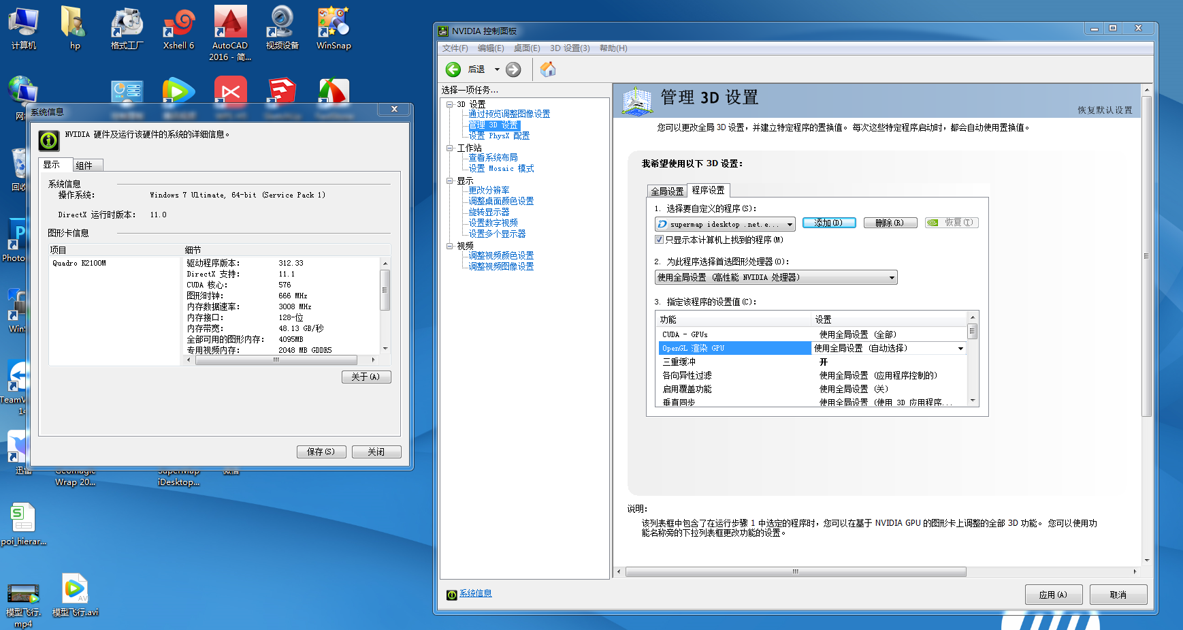The width and height of the screenshot is (1183, 630).
Task: Open 调整视频颜色设置 in the task tree
Action: [501, 256]
